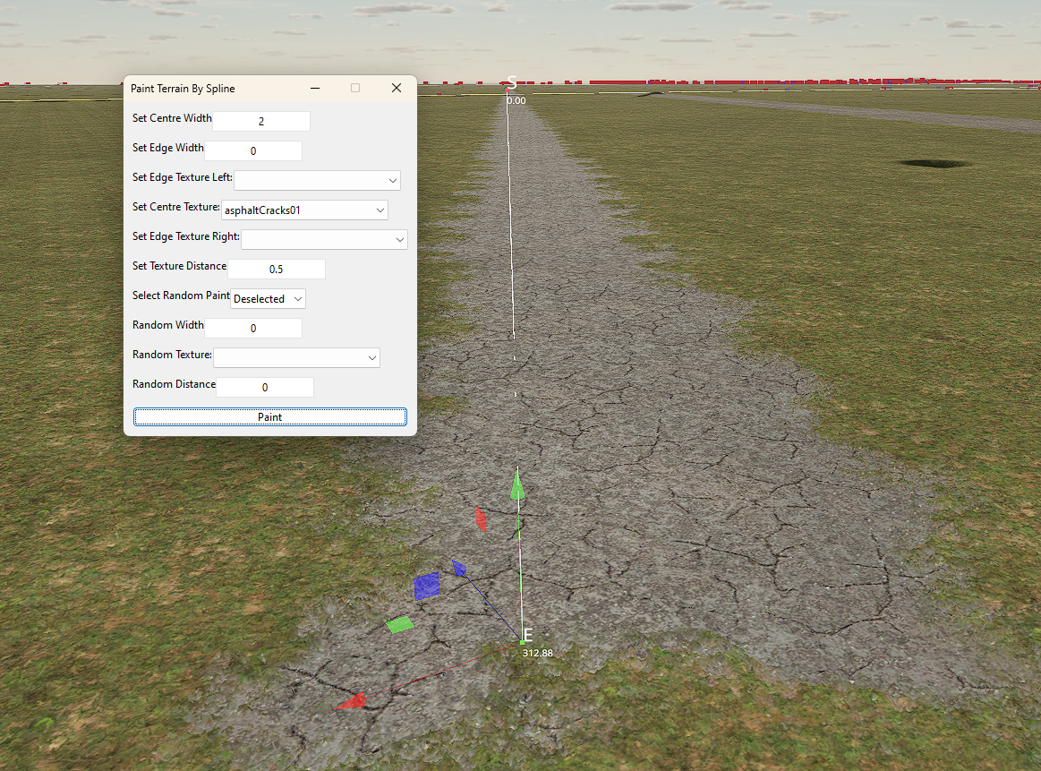The image size is (1041, 771).
Task: Click the Set Centre Width input field
Action: (x=260, y=122)
